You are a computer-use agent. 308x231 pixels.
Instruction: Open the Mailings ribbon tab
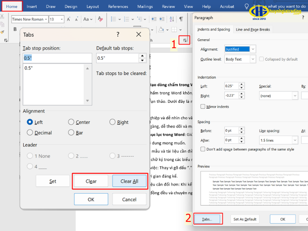145,7
